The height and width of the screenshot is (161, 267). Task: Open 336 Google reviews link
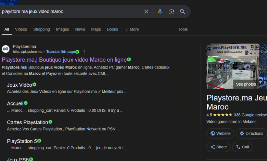tap(250, 115)
